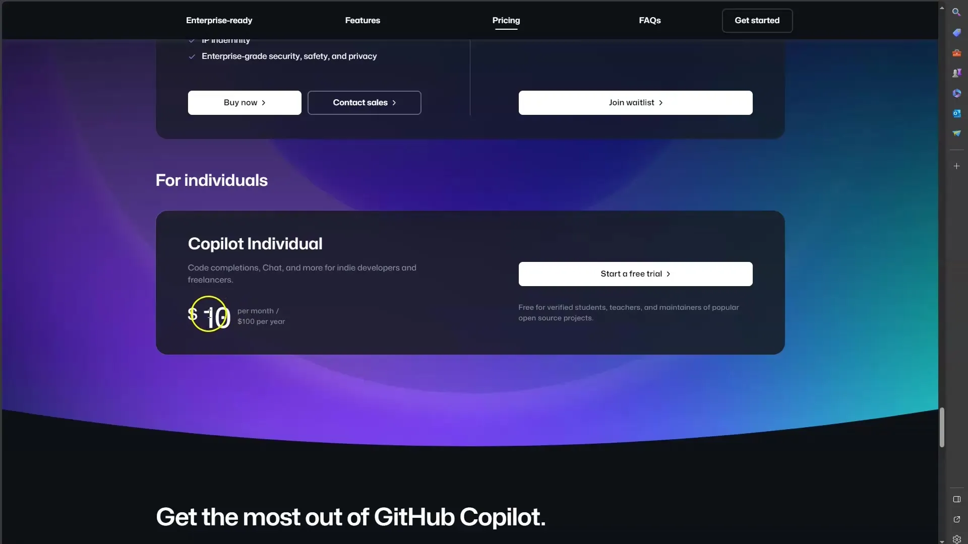Expand the FAQs section dropdown
Screen dimensions: 968x544
649,20
